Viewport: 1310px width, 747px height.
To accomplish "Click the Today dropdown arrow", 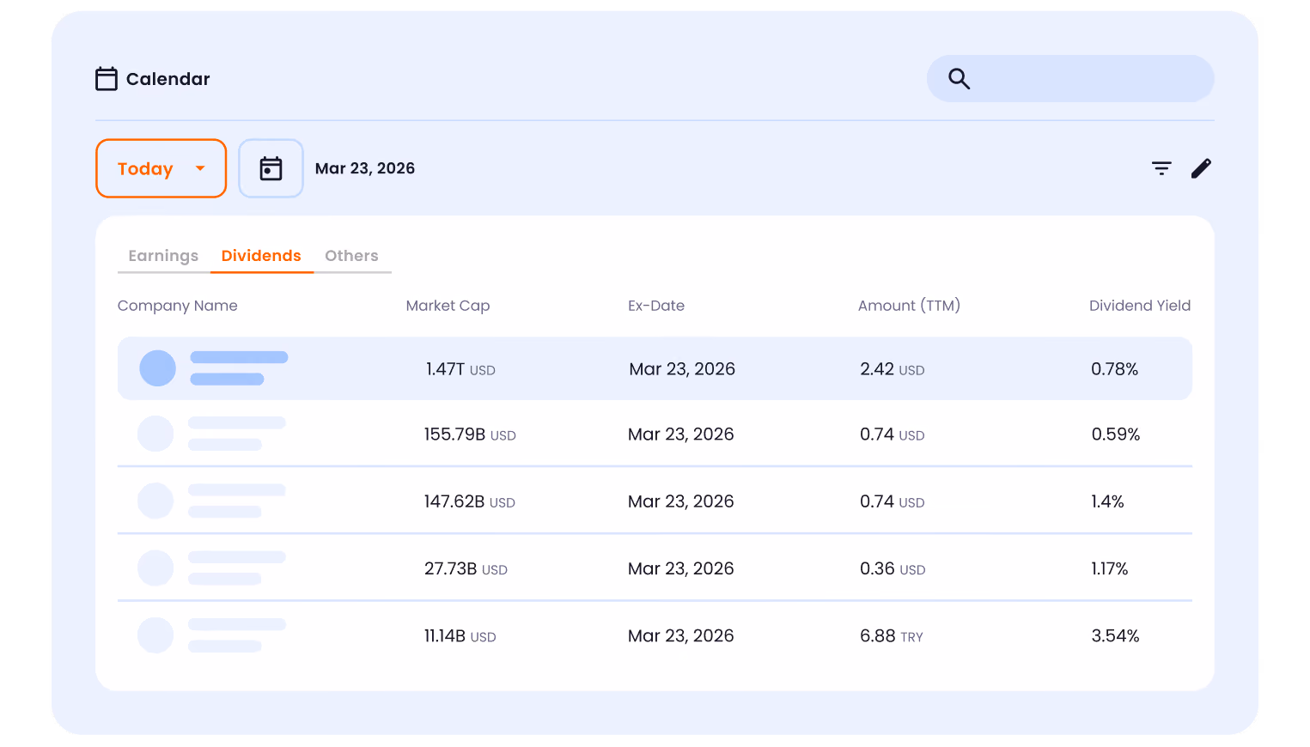I will click(x=200, y=168).
